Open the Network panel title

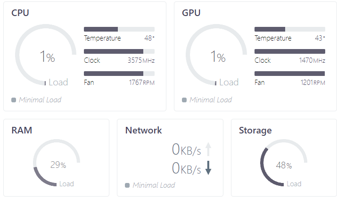point(143,131)
